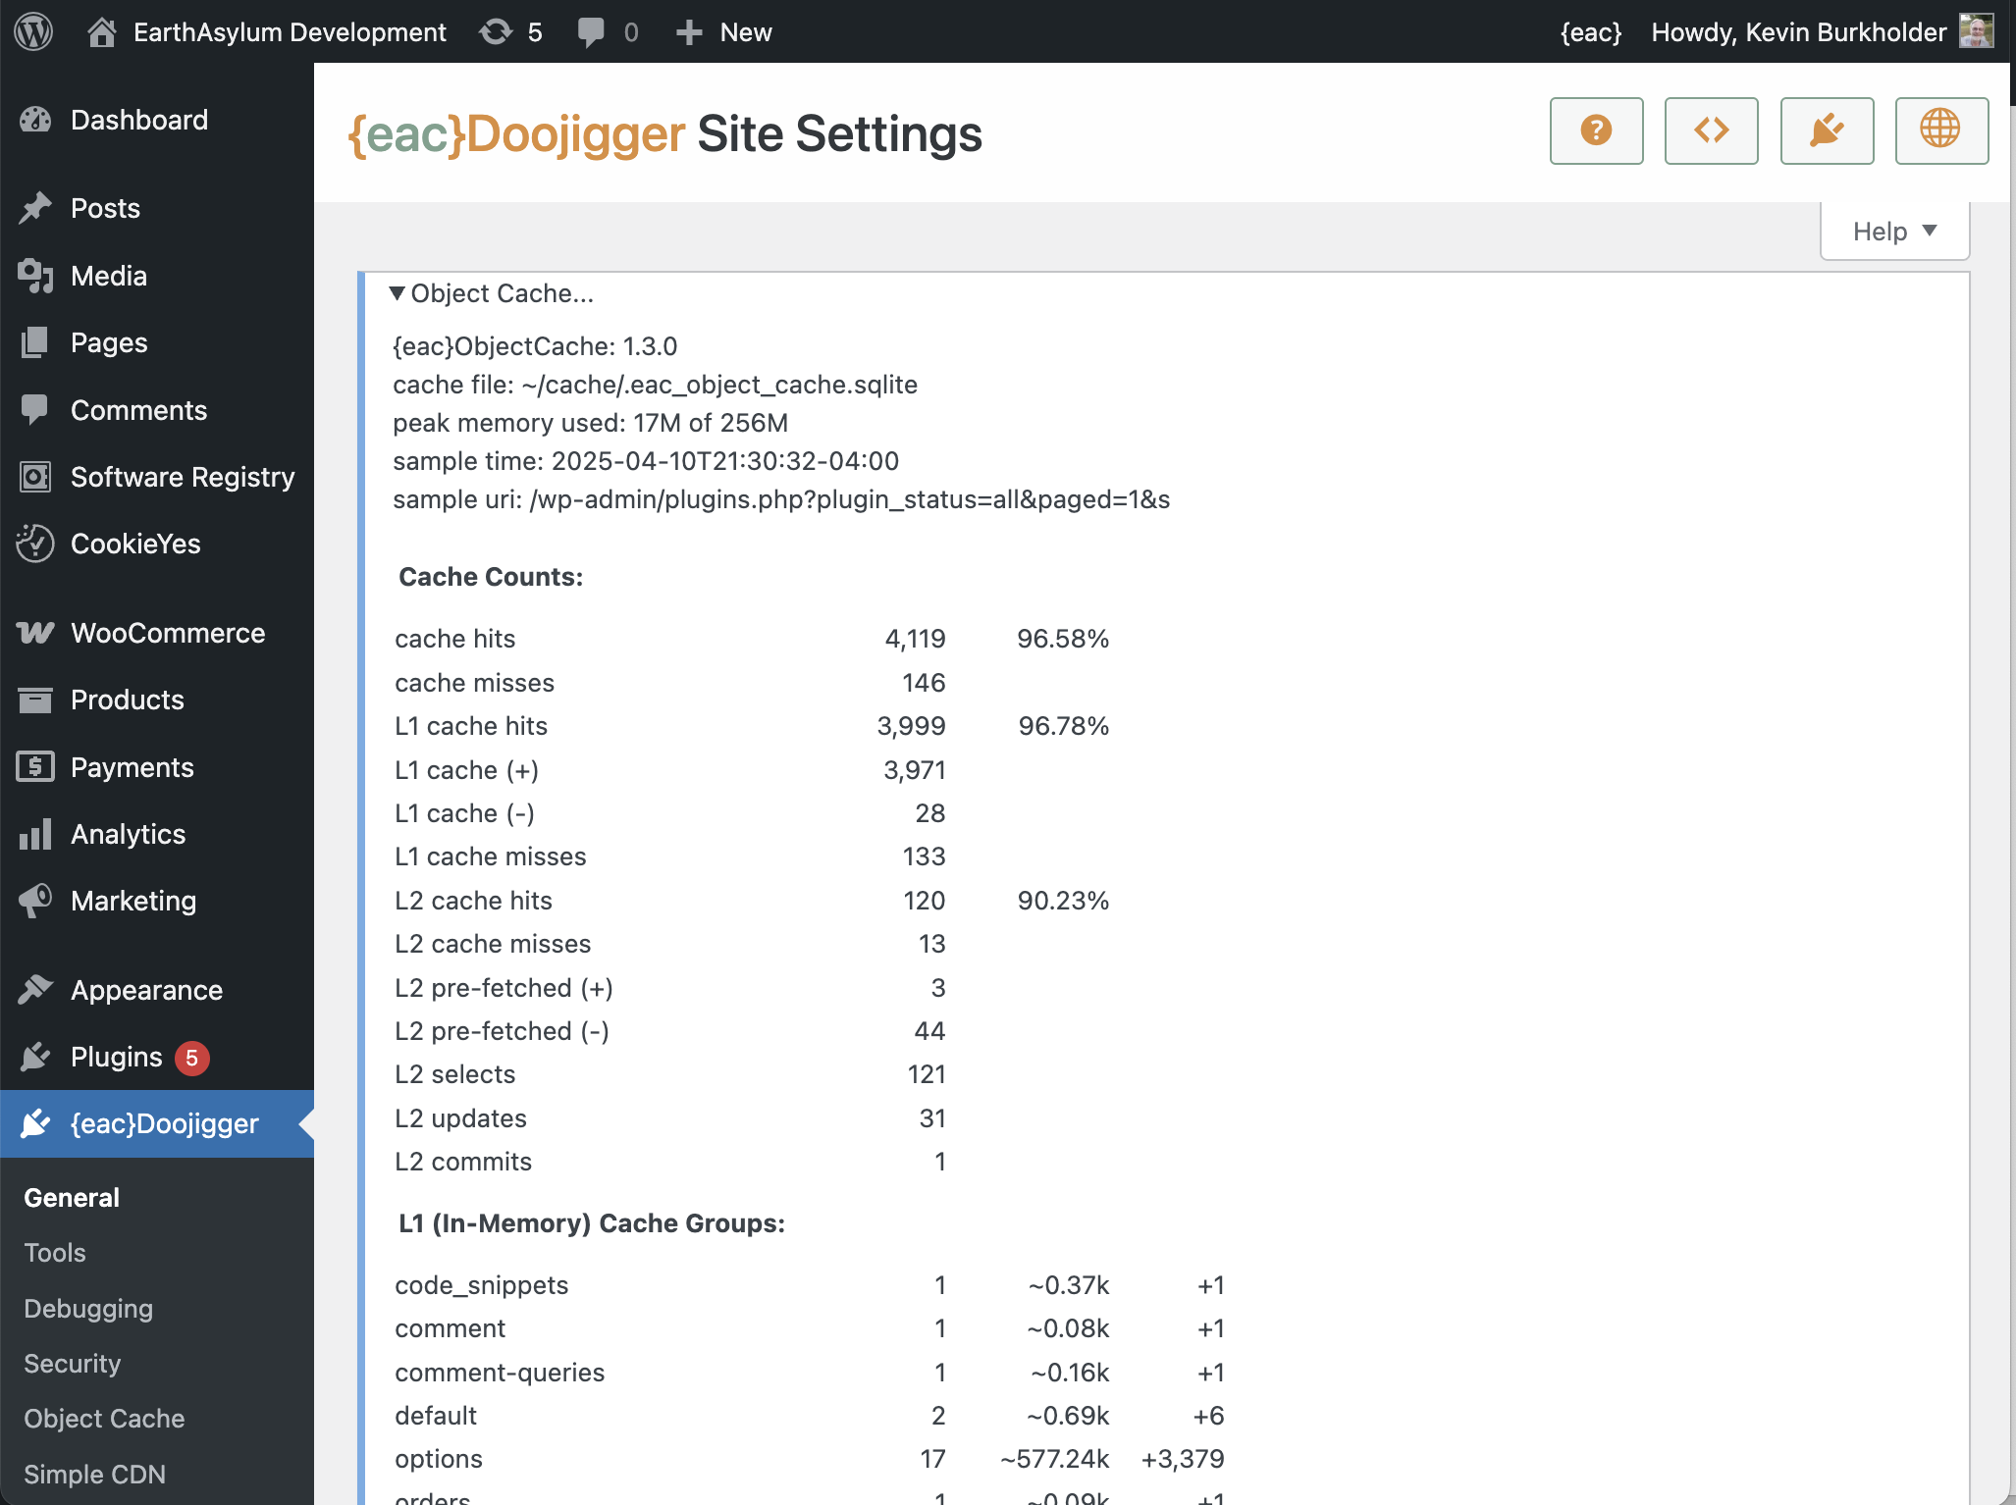
Task: Open the Software Registry menu
Action: (182, 477)
